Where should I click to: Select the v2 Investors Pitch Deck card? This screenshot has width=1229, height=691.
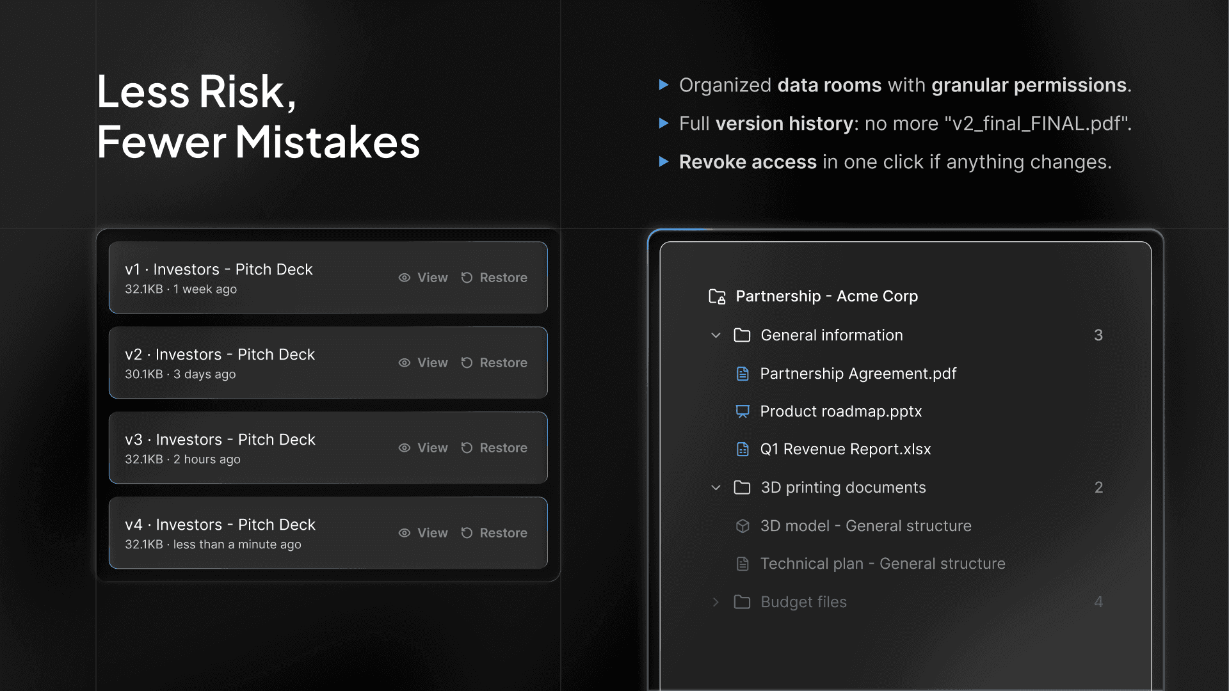pyautogui.click(x=256, y=362)
